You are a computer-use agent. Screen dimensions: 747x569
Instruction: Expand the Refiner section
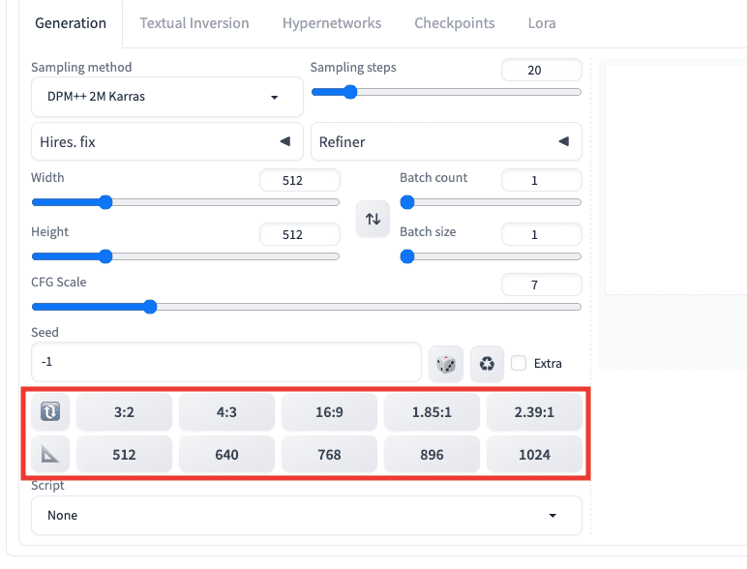[446, 141]
